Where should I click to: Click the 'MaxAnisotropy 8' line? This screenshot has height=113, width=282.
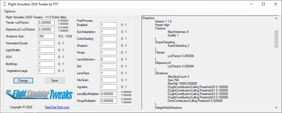tap(178, 32)
